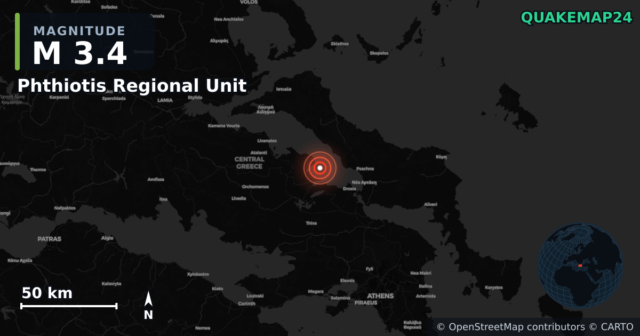Click the Amfissa town label
This screenshot has width=640, height=336.
(156, 179)
